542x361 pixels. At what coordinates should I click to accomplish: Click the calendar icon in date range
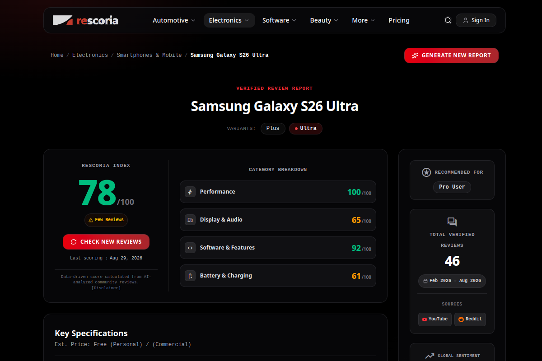point(425,281)
